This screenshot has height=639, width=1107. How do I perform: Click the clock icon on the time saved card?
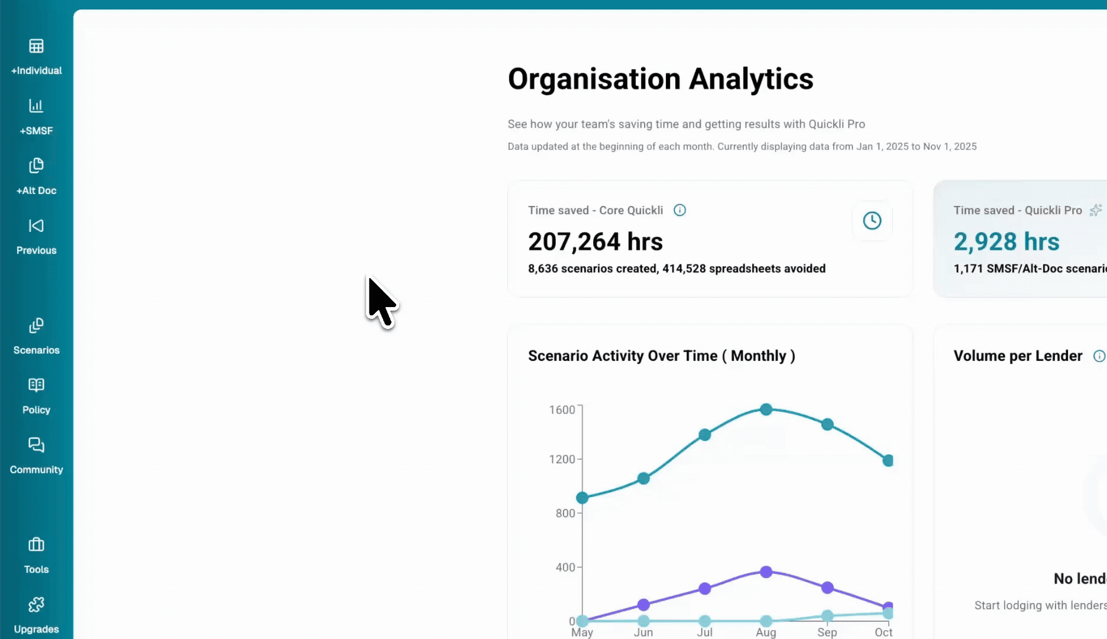coord(872,221)
